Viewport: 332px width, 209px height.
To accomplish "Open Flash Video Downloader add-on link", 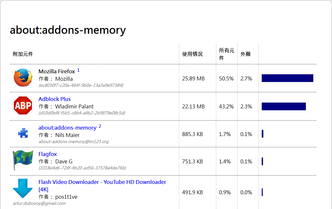I will [x=102, y=182].
